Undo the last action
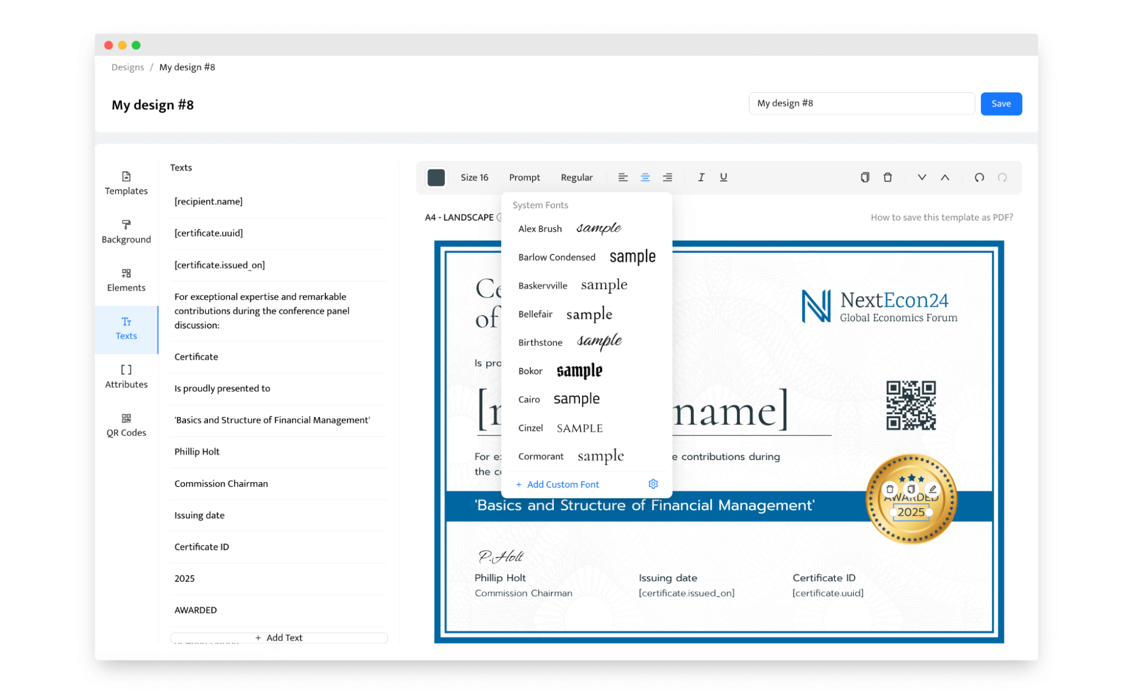Viewport: 1133px width, 694px height. click(979, 177)
